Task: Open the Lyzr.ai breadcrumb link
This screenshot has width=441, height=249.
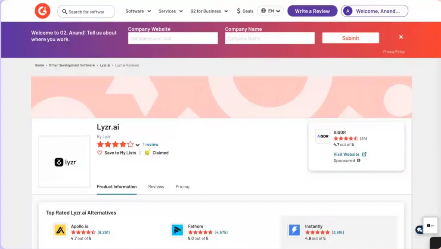Action: pos(105,65)
